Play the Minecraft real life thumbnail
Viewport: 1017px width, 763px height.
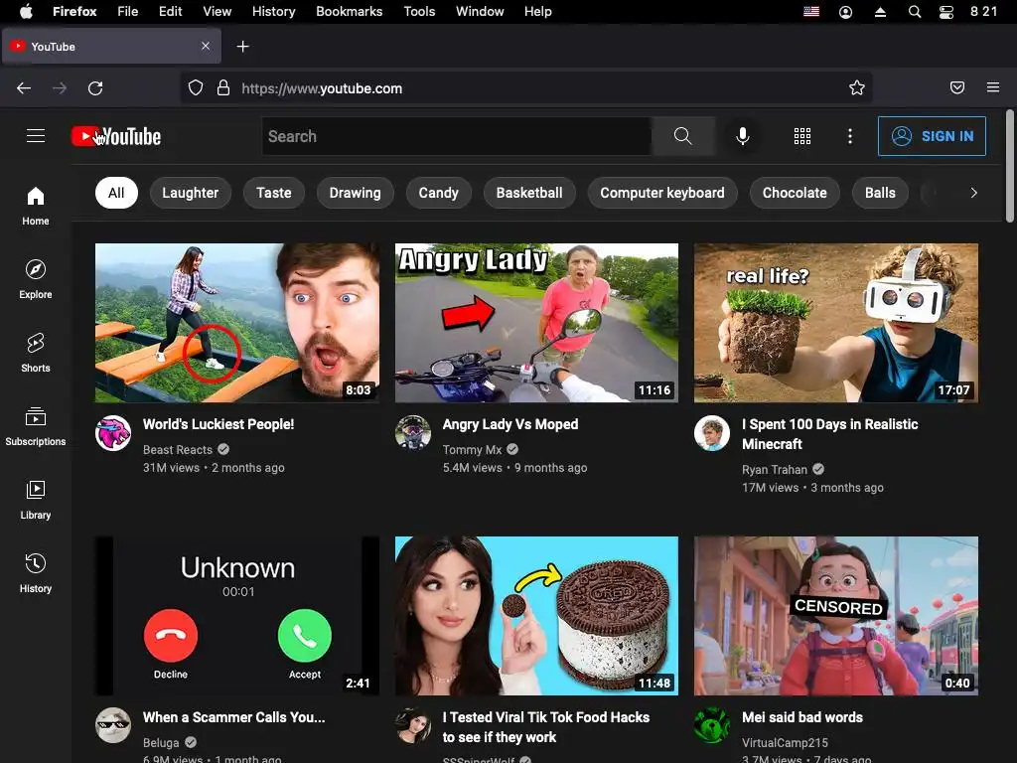pos(836,323)
